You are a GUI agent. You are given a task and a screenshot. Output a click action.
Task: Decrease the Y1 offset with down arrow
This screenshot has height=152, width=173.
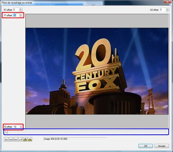[20, 16]
